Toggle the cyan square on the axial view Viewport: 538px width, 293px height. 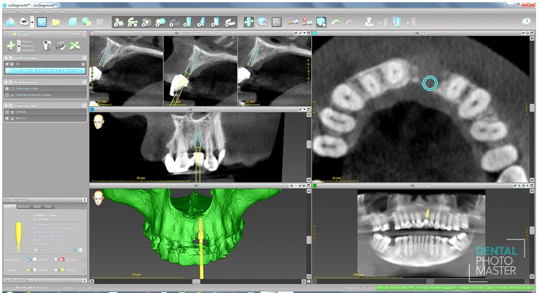[315, 33]
